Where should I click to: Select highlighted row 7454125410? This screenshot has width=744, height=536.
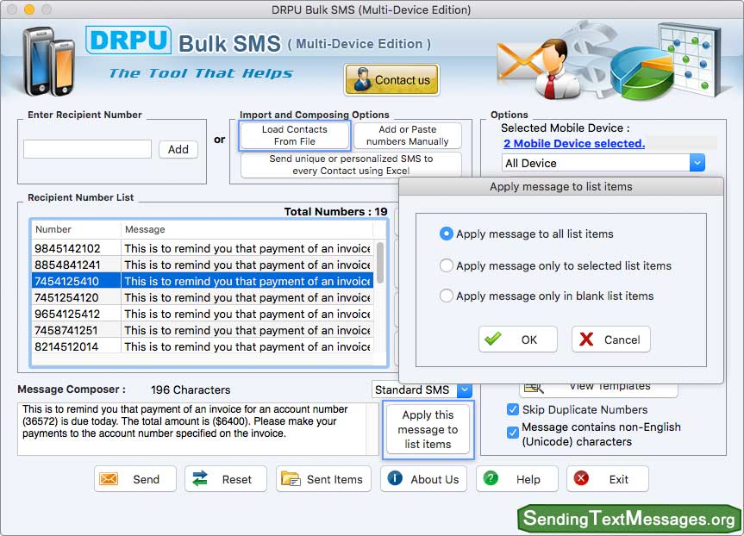pos(203,281)
